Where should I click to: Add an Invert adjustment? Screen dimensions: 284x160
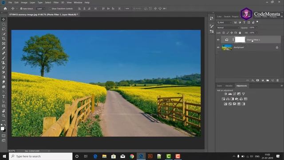point(225,104)
